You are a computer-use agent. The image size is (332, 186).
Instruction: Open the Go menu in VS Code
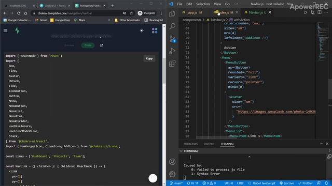227,4
